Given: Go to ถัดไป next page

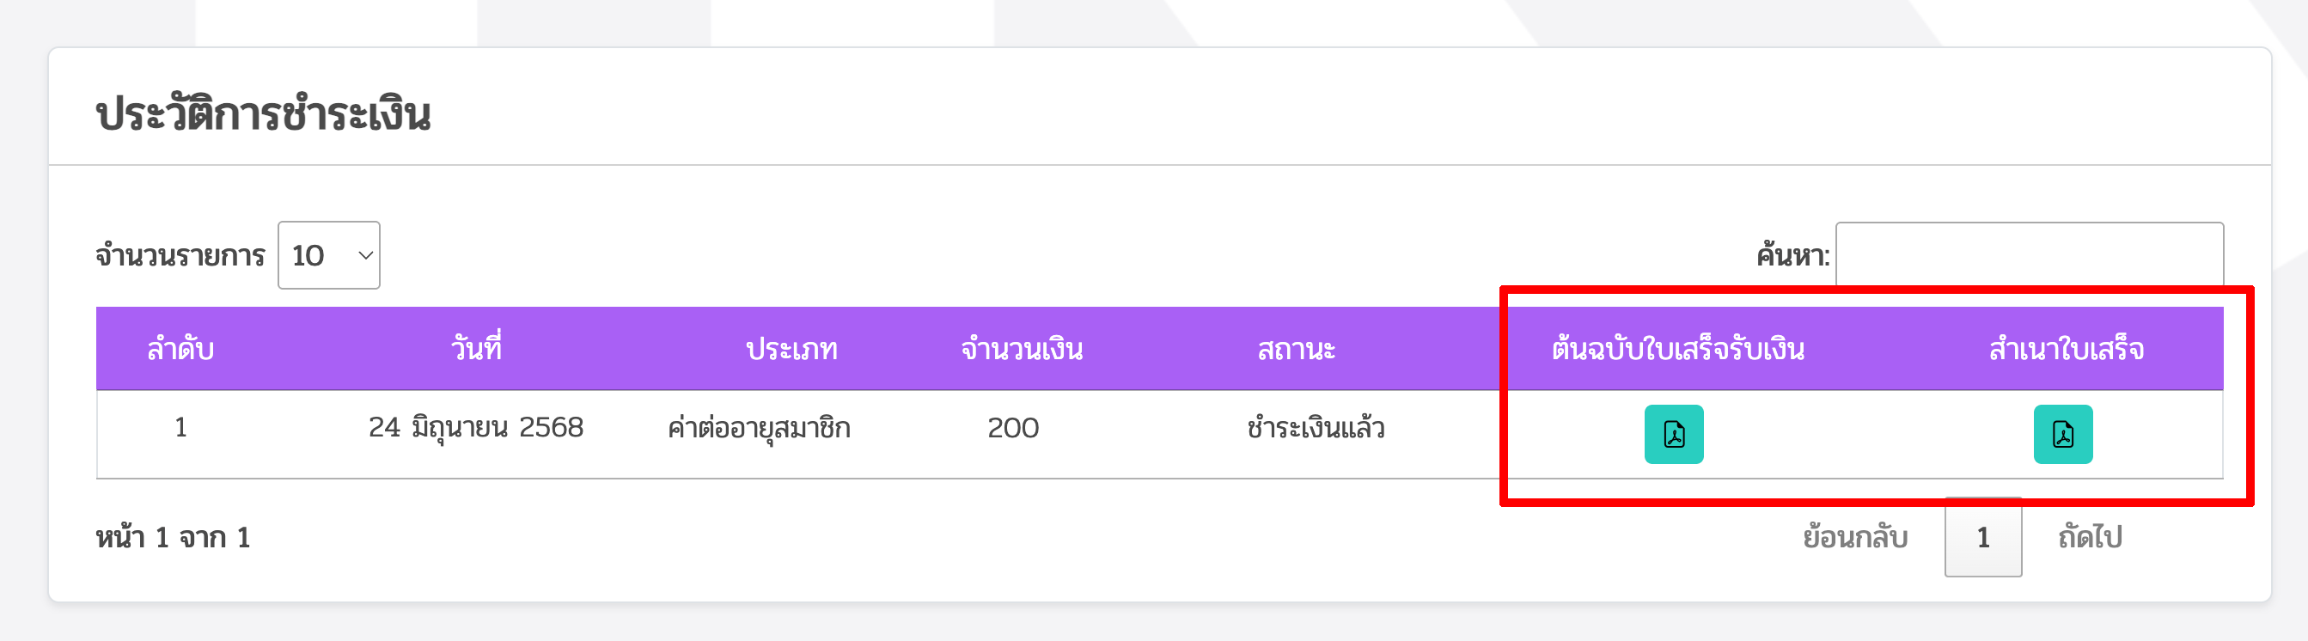Looking at the screenshot, I should pos(2090,537).
